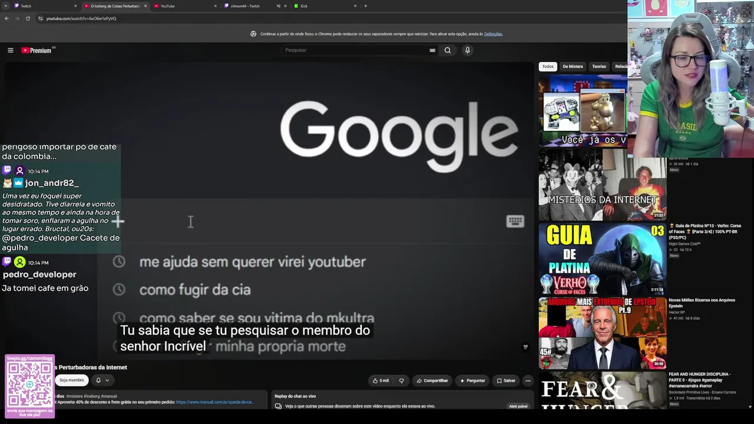The height and width of the screenshot is (424, 754).
Task: Click 'como fugir da cia' suggestion in video
Action: (x=195, y=290)
